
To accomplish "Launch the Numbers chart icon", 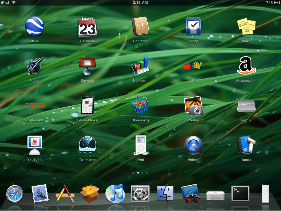I will (x=140, y=66).
